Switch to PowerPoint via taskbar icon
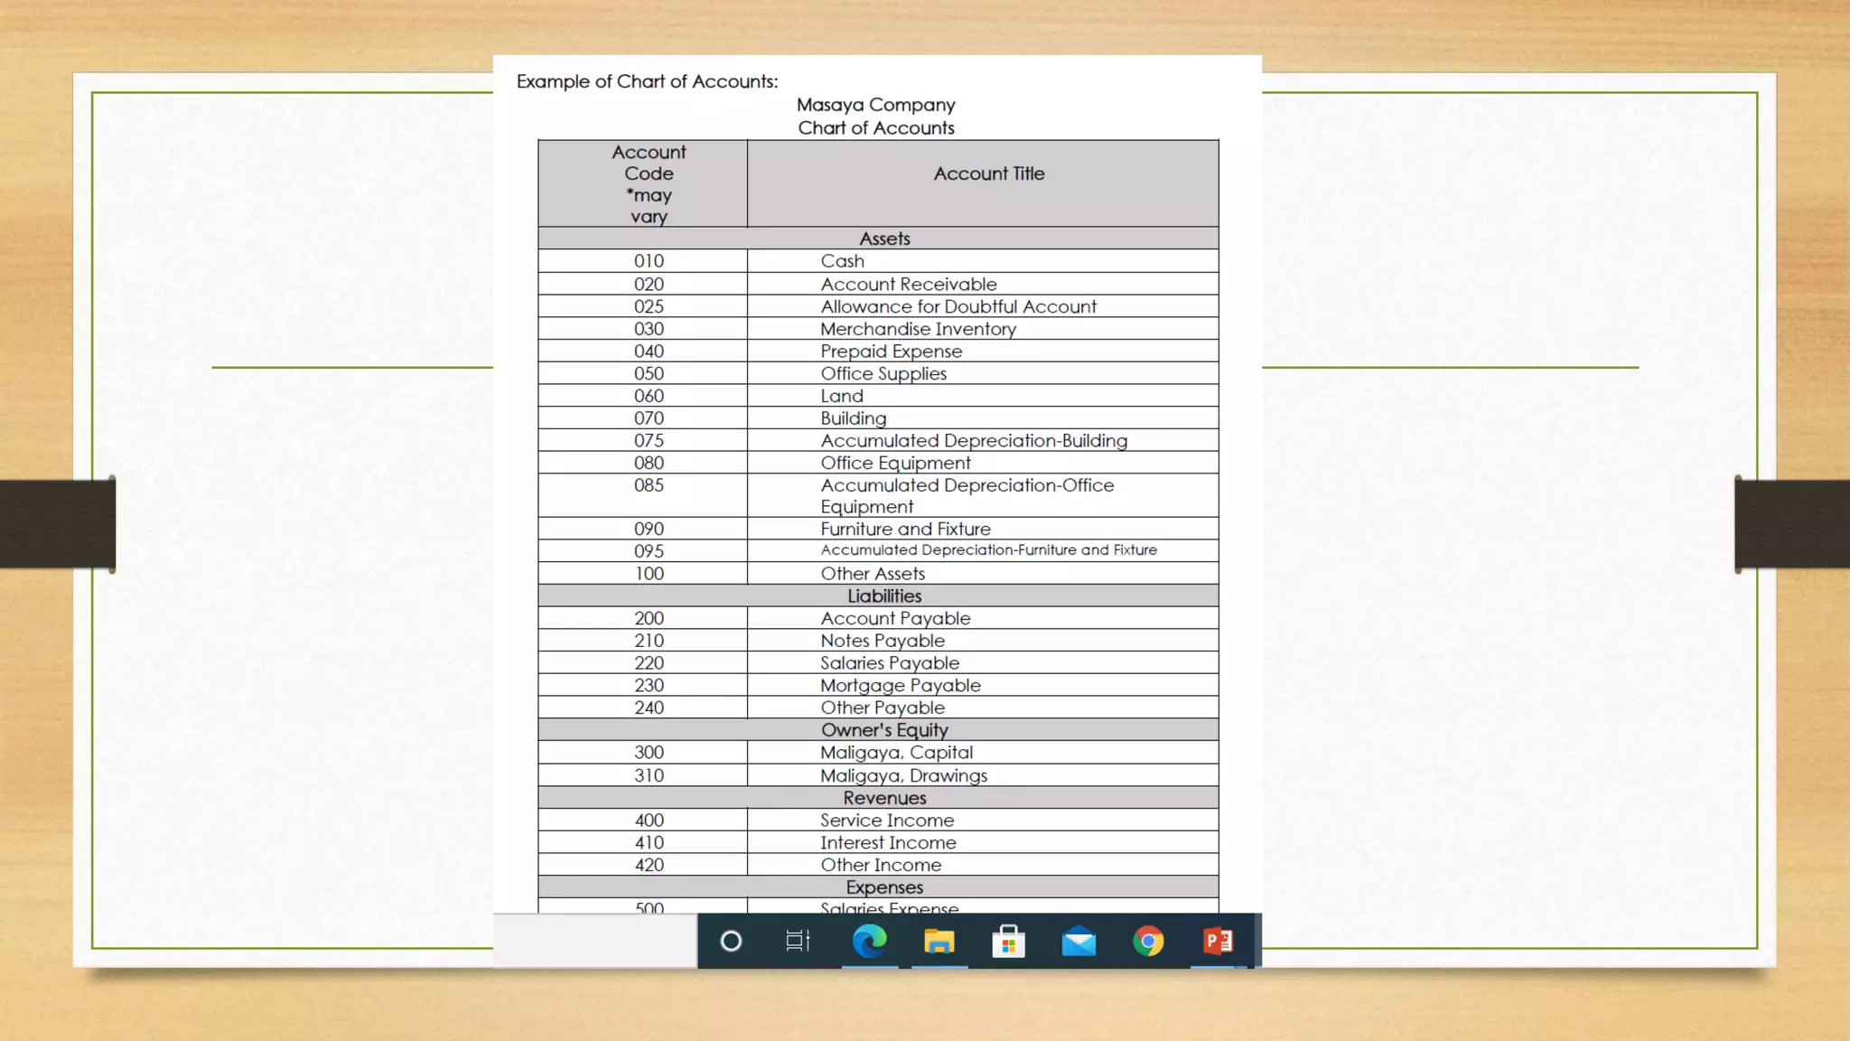Viewport: 1850px width, 1041px height. tap(1218, 942)
